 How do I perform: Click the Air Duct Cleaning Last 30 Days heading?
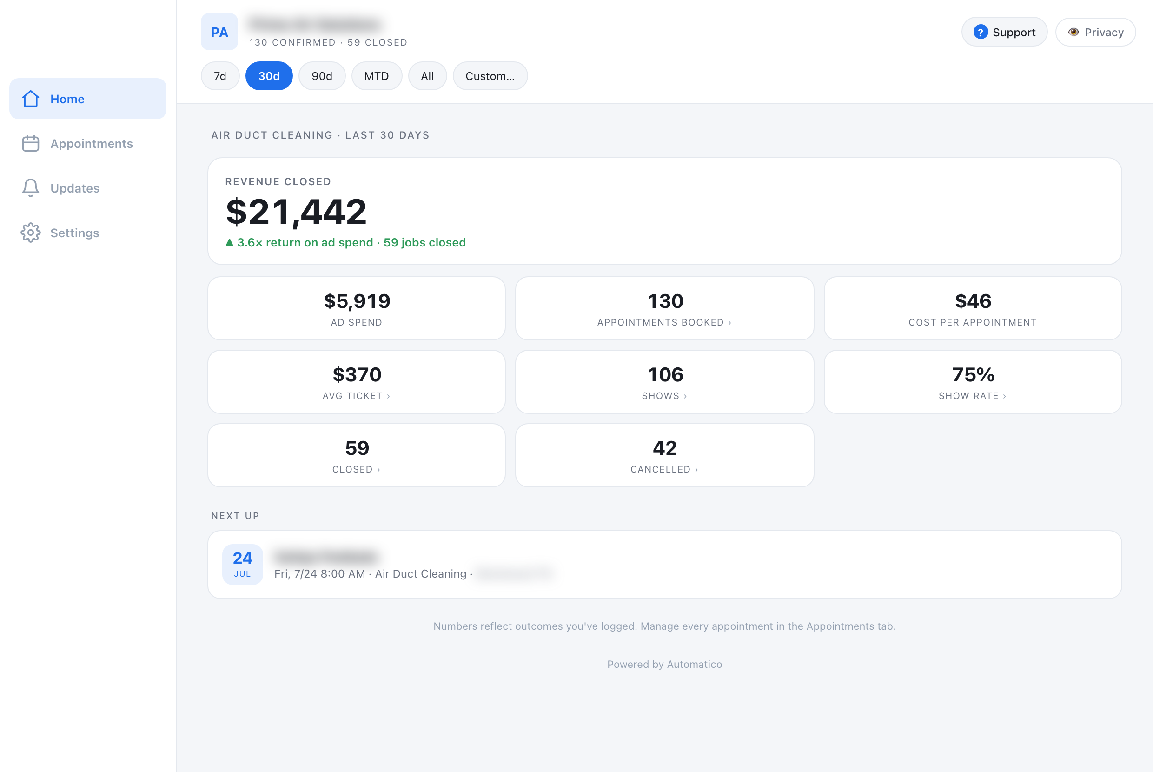(320, 135)
